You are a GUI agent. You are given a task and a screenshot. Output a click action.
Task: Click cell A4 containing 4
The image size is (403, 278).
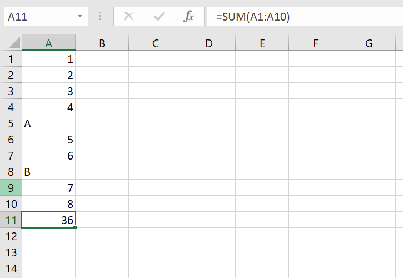48,107
